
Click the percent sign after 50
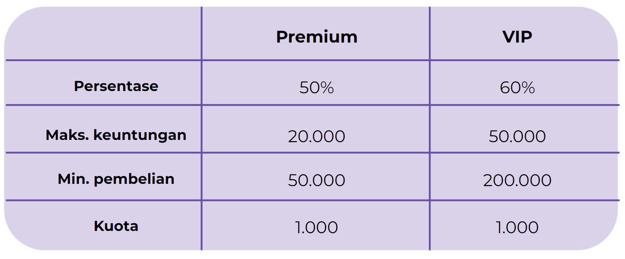[x=327, y=87]
